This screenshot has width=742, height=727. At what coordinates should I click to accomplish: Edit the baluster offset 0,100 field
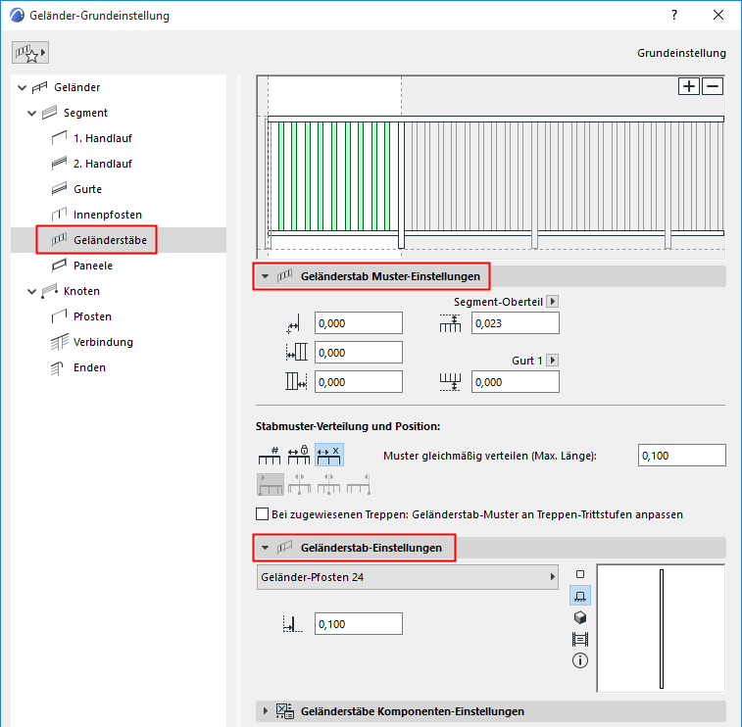[x=359, y=624]
